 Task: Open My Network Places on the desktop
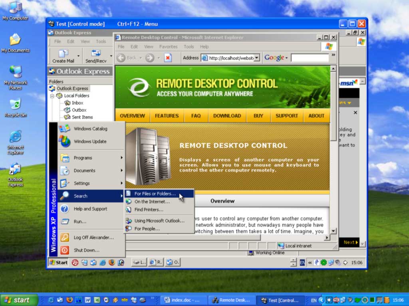click(15, 75)
